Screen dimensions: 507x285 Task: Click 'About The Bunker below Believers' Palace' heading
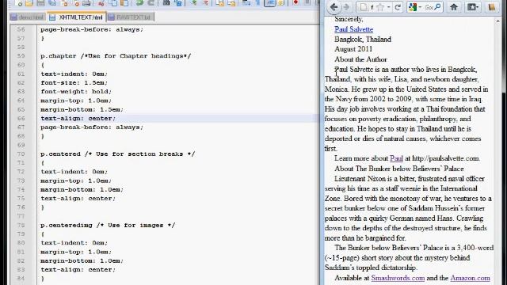399,169
